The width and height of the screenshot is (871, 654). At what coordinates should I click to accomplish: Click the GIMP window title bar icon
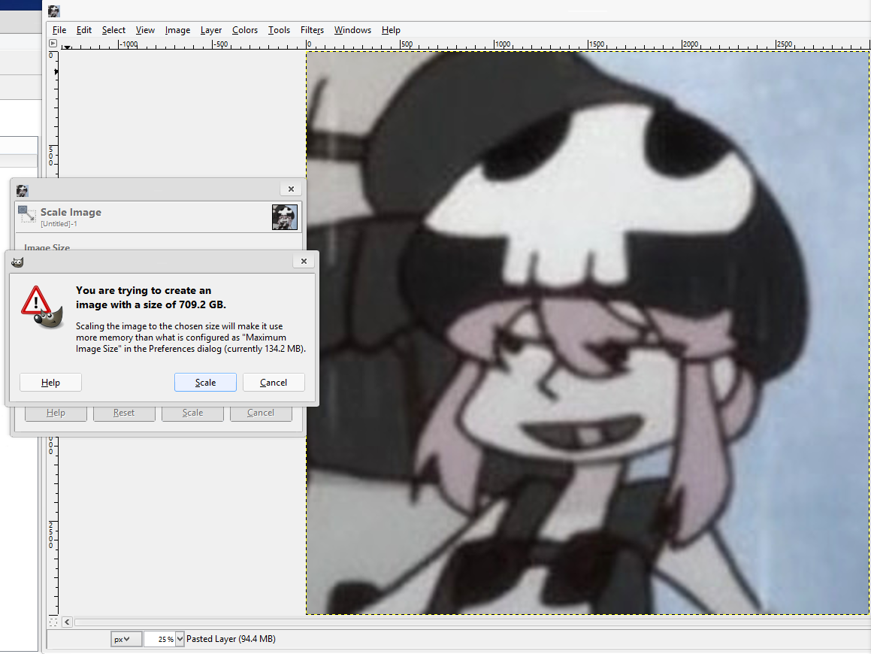point(54,11)
